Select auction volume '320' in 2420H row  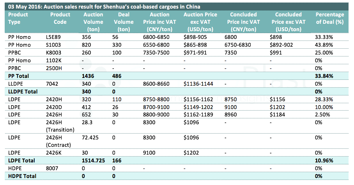pyautogui.click(x=87, y=99)
